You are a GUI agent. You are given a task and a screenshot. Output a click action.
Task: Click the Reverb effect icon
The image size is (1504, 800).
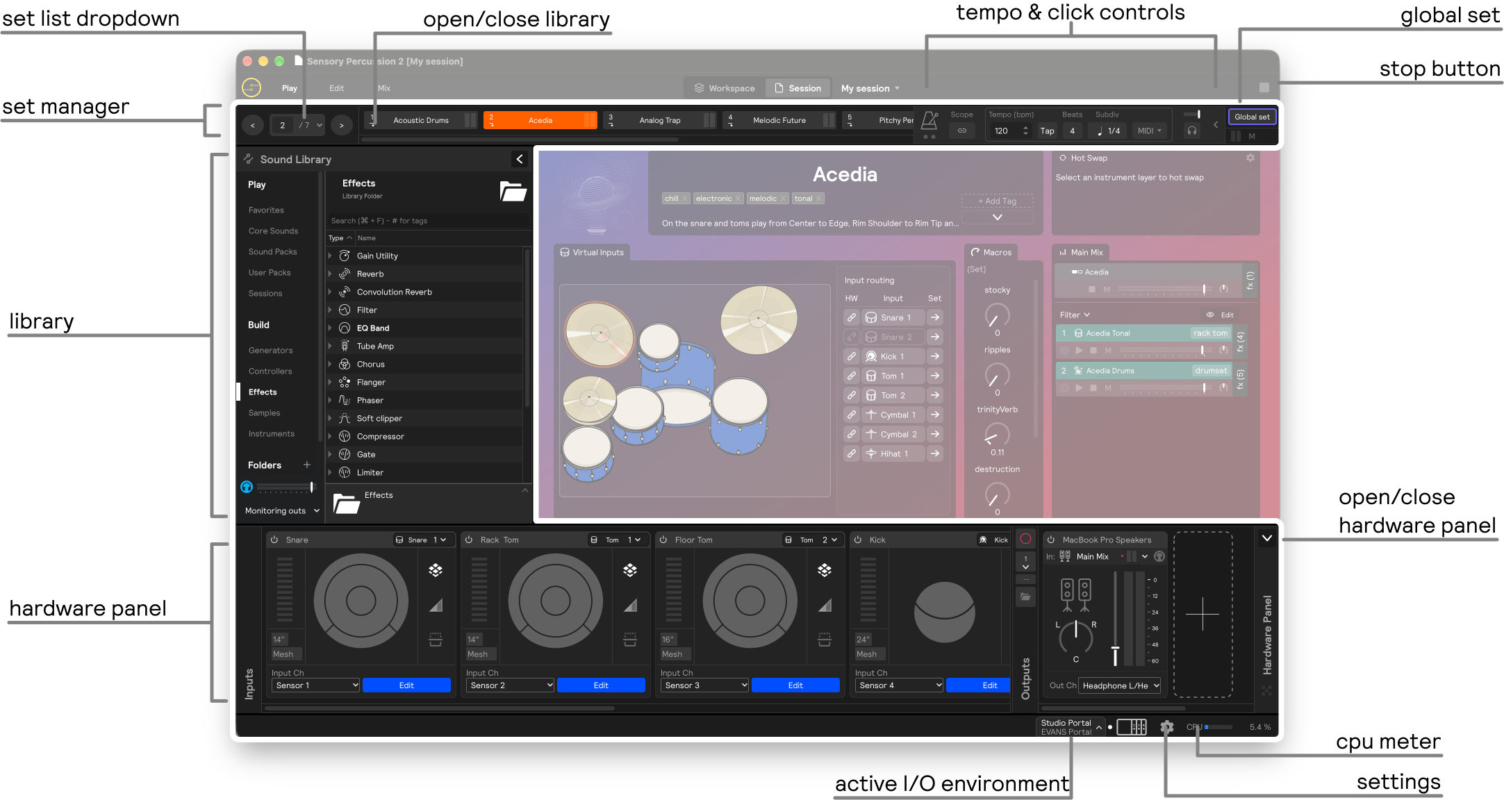(x=344, y=274)
